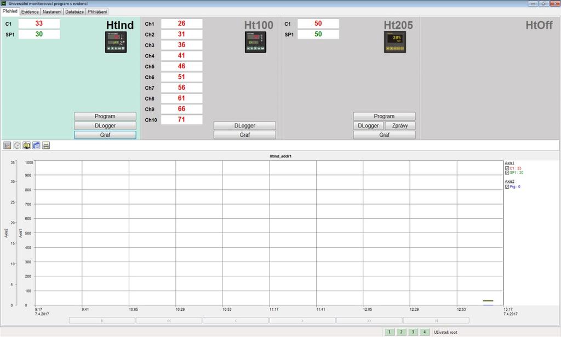
Task: Click the Ht100 Ch8 value 61
Action: (x=181, y=98)
